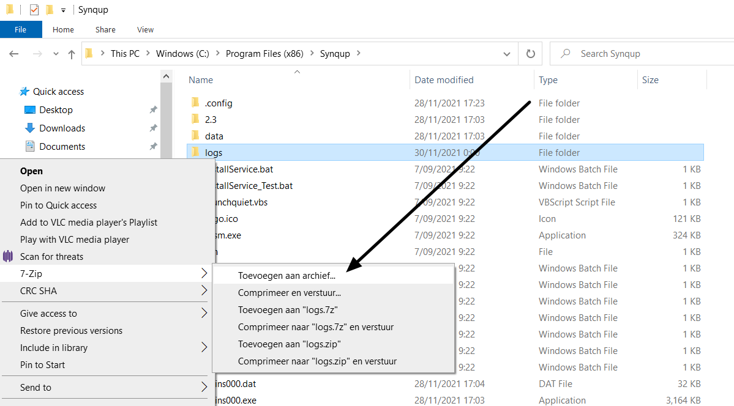Image resolution: width=734 pixels, height=406 pixels.
Task: Go forward with the right arrow
Action: pos(37,54)
